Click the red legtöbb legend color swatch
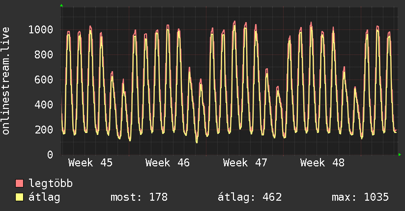 coord(20,184)
